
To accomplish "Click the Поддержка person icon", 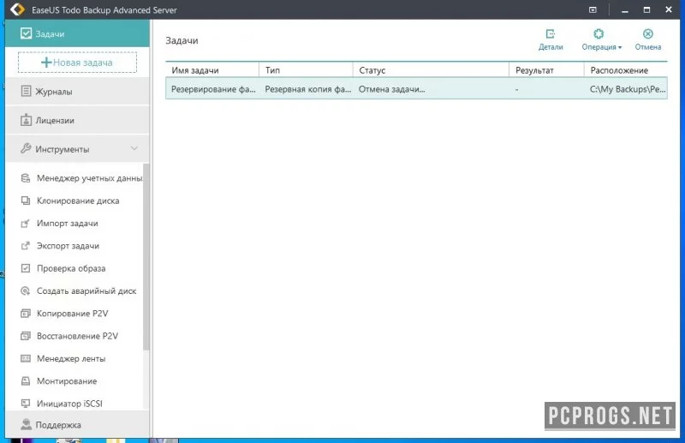I will pos(27,424).
